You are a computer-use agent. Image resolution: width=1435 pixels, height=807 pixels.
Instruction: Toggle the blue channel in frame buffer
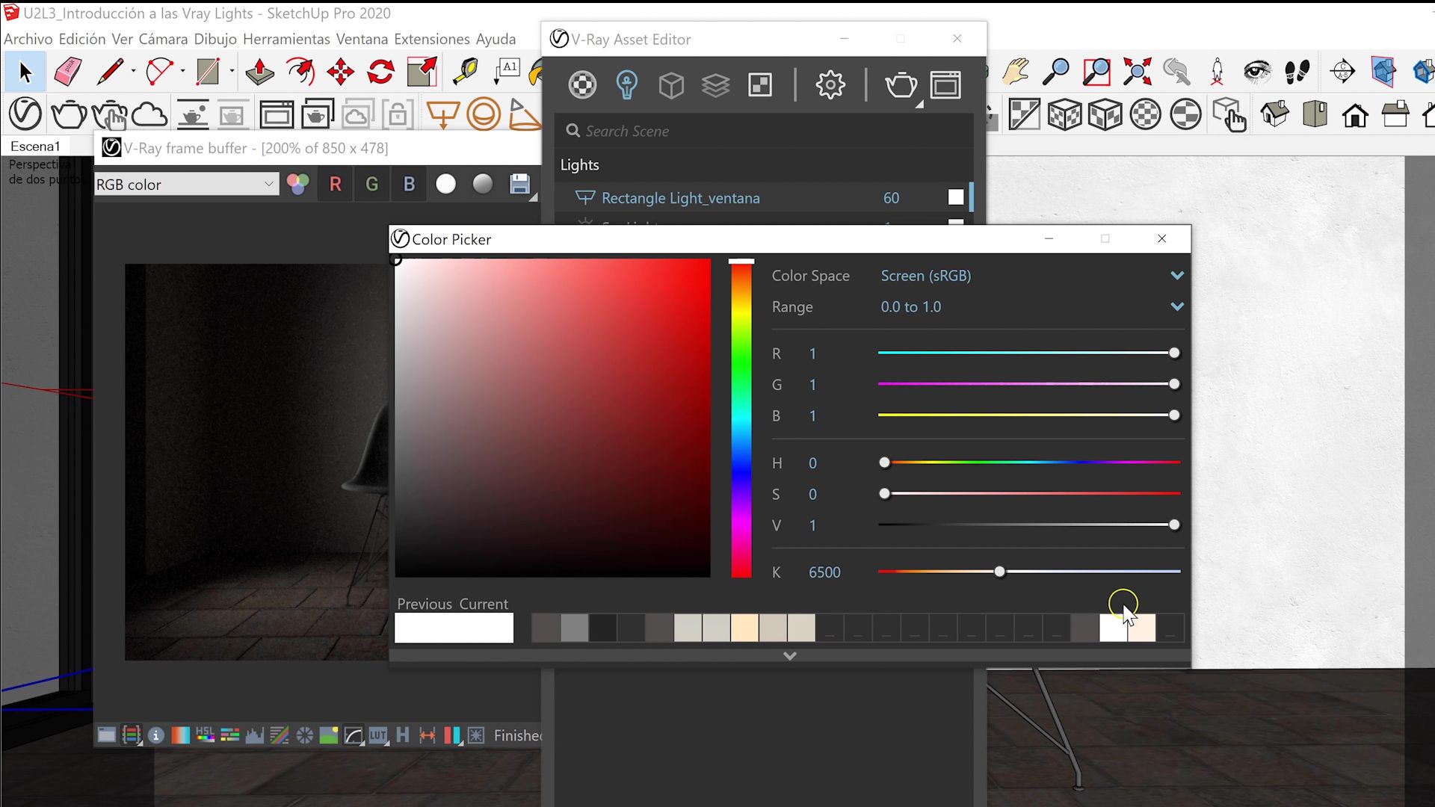[409, 185]
